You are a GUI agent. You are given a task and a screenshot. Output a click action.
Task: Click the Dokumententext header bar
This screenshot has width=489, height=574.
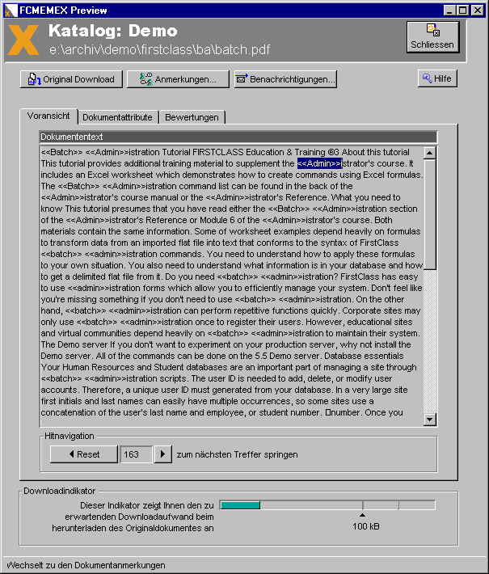238,137
